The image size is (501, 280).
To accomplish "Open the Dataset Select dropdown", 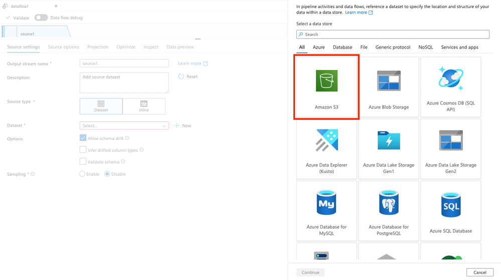I will click(124, 125).
